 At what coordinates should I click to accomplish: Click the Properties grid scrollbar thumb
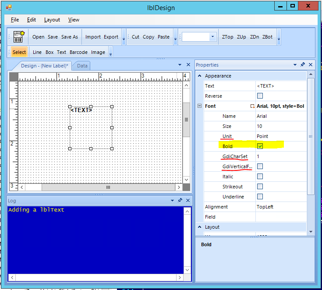[311, 136]
